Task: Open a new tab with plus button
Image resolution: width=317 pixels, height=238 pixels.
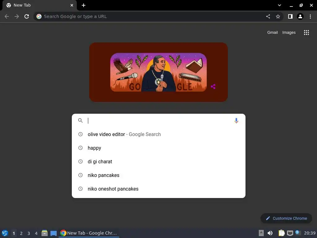Action: [x=84, y=5]
